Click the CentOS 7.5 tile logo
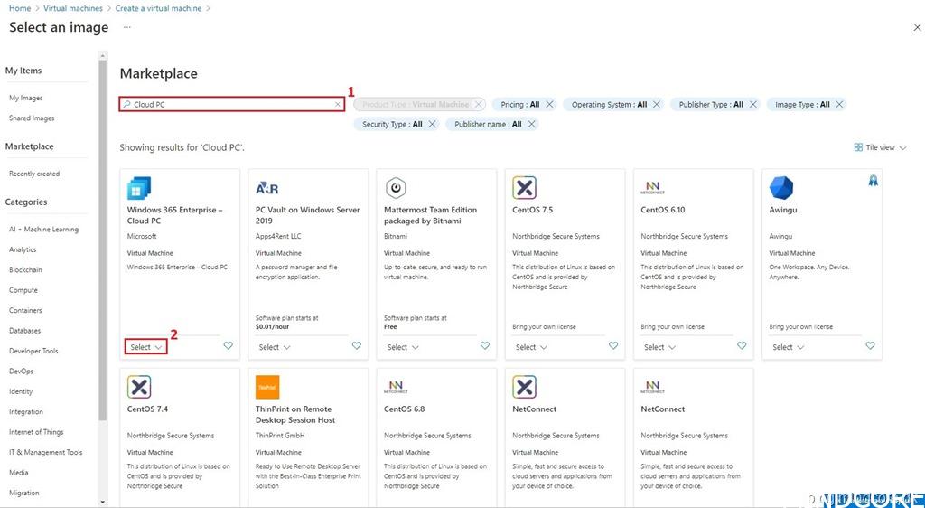The height and width of the screenshot is (508, 925). [524, 188]
